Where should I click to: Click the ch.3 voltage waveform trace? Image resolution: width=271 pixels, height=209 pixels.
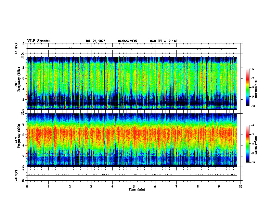(132, 175)
